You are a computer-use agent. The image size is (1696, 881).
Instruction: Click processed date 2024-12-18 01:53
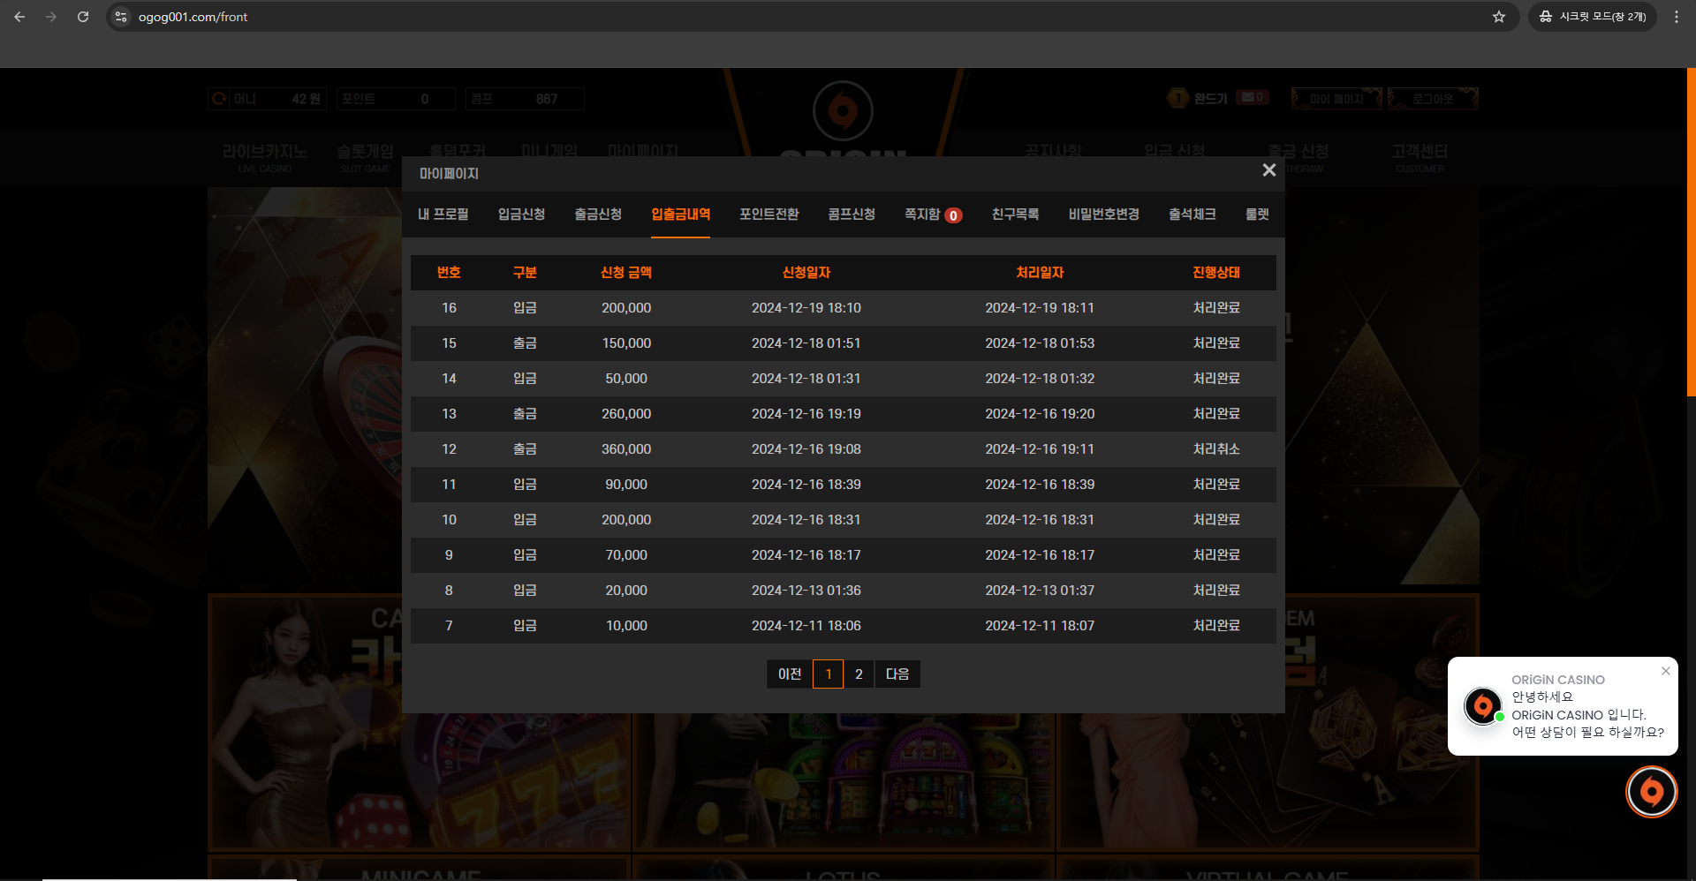coord(1040,343)
